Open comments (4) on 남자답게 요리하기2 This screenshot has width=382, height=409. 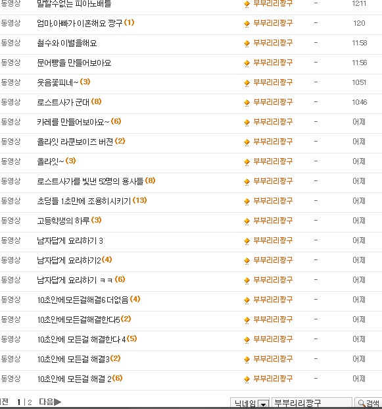107,259
